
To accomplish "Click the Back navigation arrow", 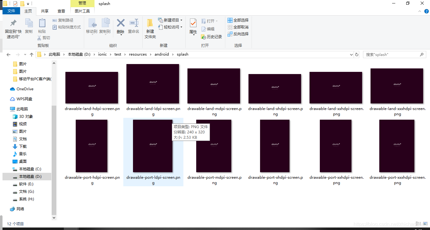I will pos(8,54).
